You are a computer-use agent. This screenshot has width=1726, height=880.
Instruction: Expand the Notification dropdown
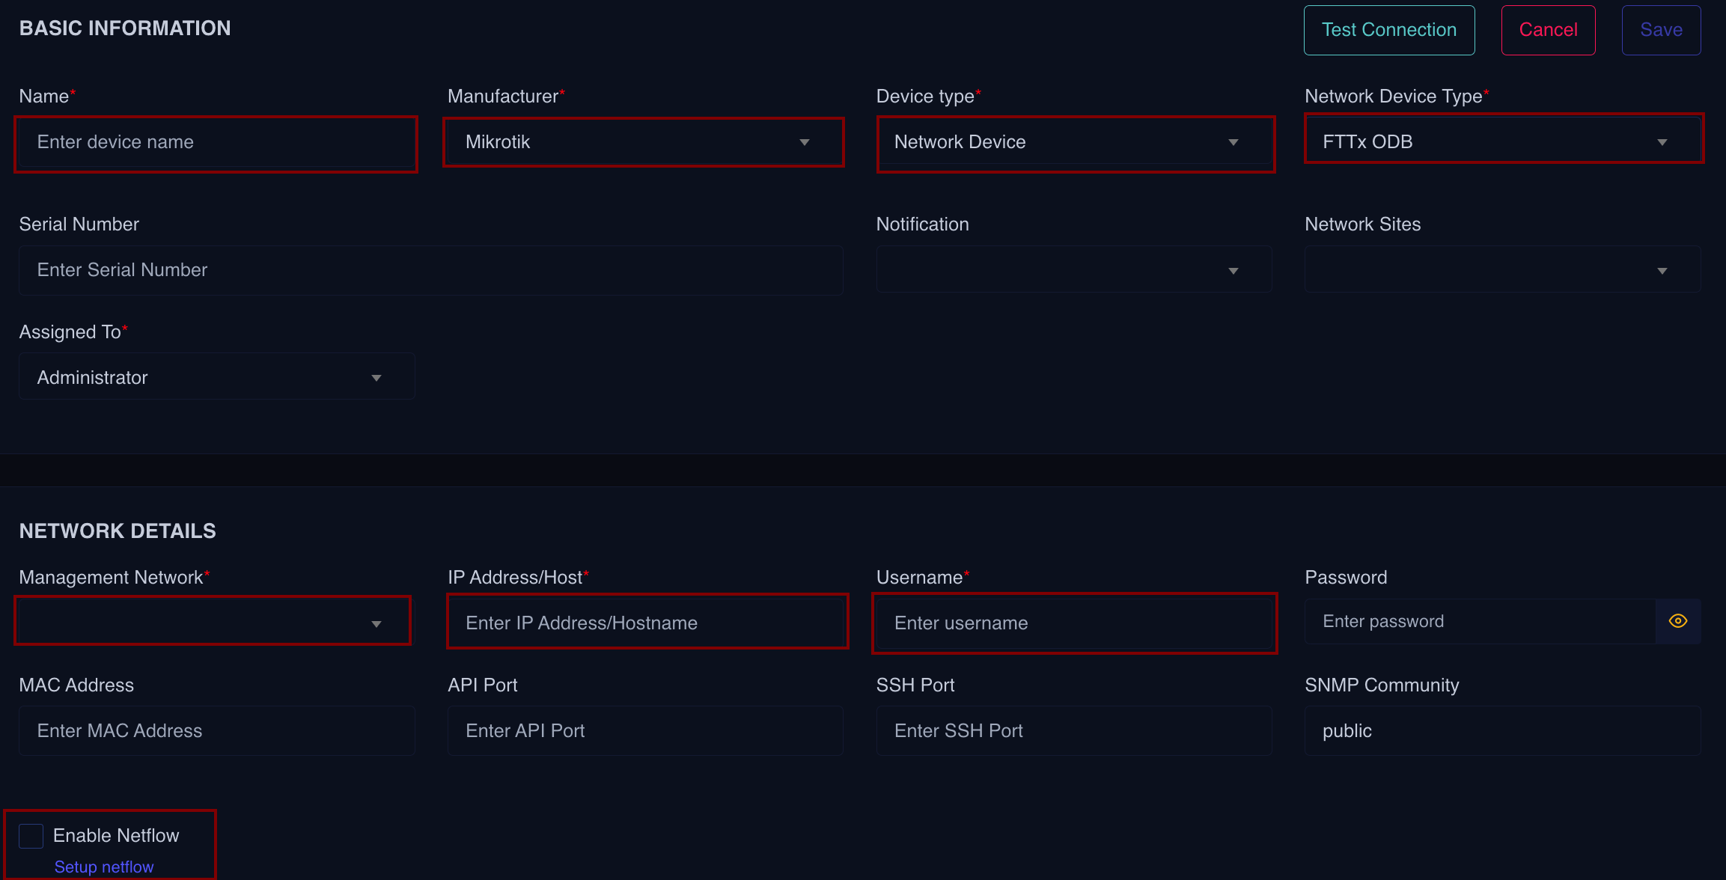coord(1075,270)
